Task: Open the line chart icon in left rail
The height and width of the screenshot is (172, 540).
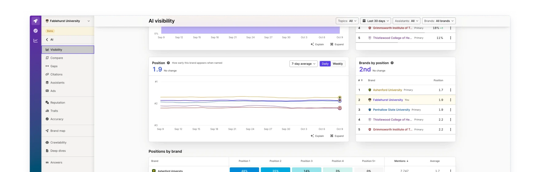Action: (x=36, y=40)
